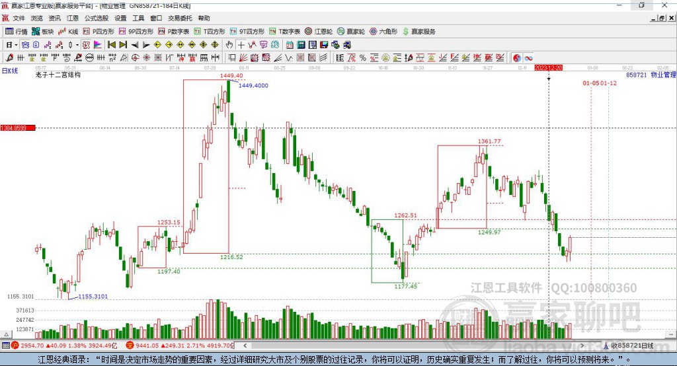The image size is (677, 366).
Task: Switch to the K线 chart view
Action: (x=68, y=32)
